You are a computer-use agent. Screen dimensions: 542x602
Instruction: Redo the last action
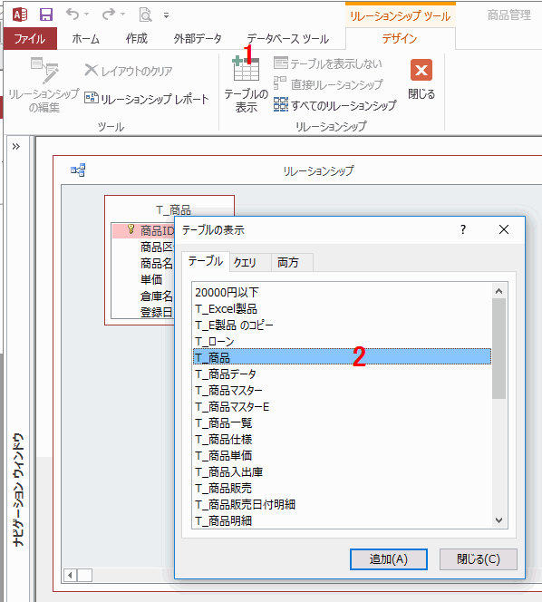click(x=109, y=15)
